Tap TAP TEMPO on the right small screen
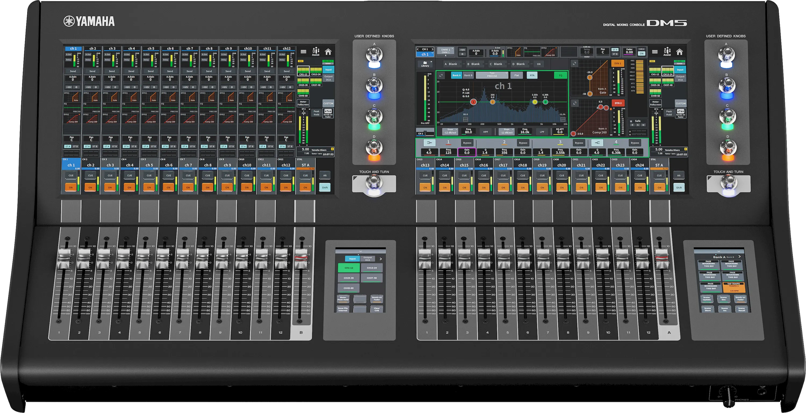This screenshot has height=413, width=806. click(734, 287)
